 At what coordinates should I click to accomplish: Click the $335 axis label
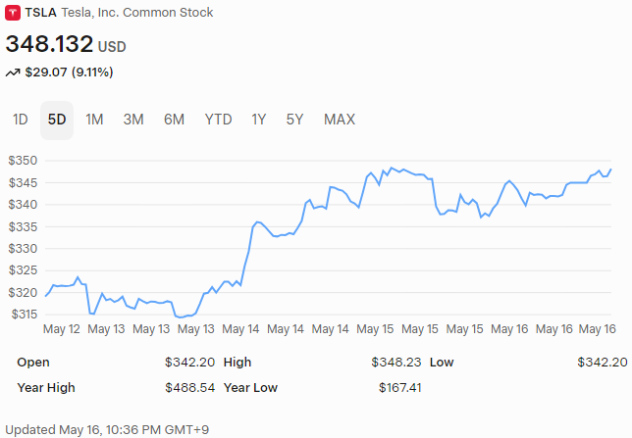pos(23,226)
